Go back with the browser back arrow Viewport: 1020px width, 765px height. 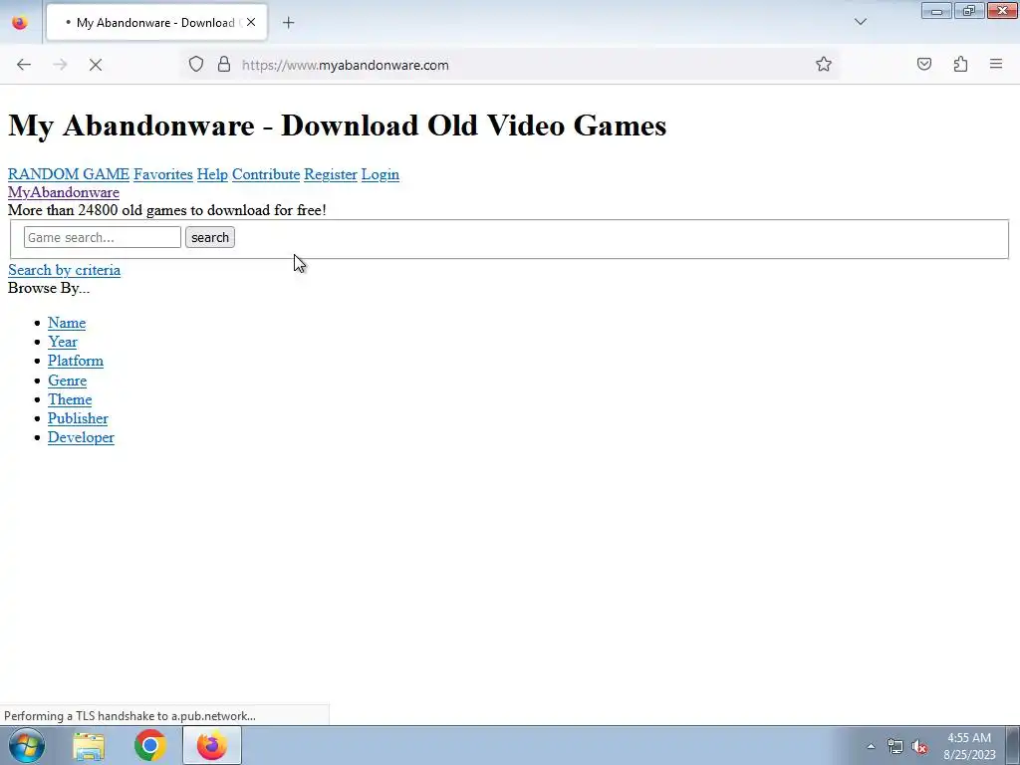24,65
